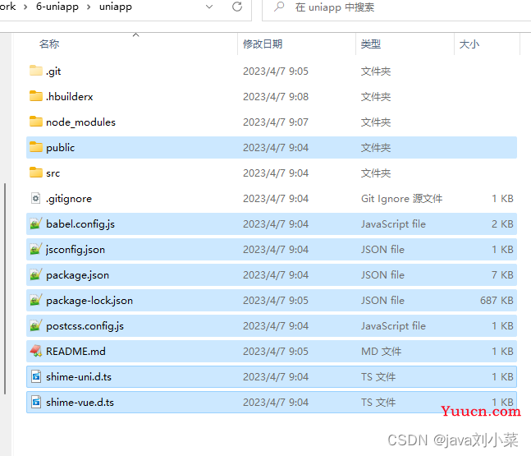The width and height of the screenshot is (531, 456).
Task: Click the package.json file icon
Action: tap(36, 274)
